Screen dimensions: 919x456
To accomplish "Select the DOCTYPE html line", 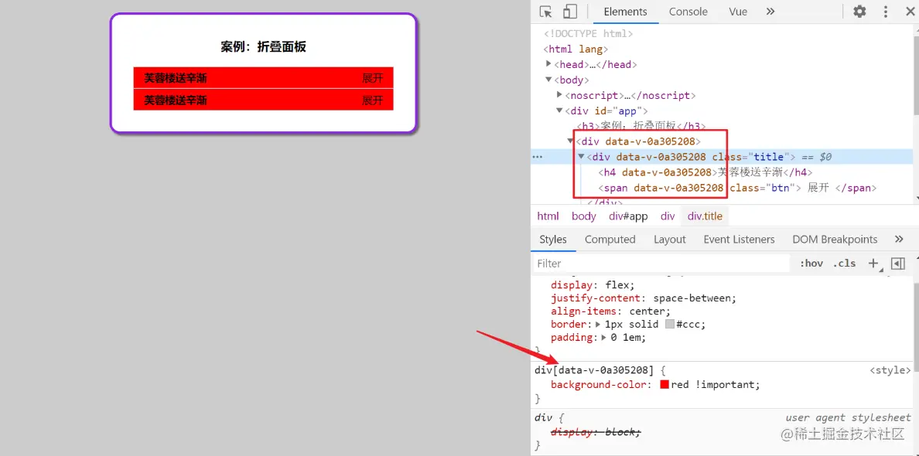I will [589, 33].
